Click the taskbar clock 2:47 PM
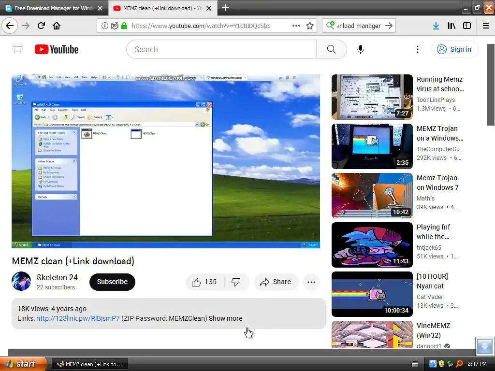Viewport: 495px width, 371px height. click(477, 364)
